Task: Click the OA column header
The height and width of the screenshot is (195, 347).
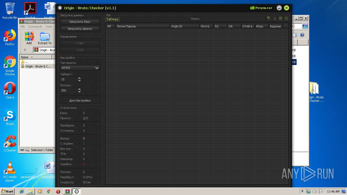Action: [x=234, y=26]
